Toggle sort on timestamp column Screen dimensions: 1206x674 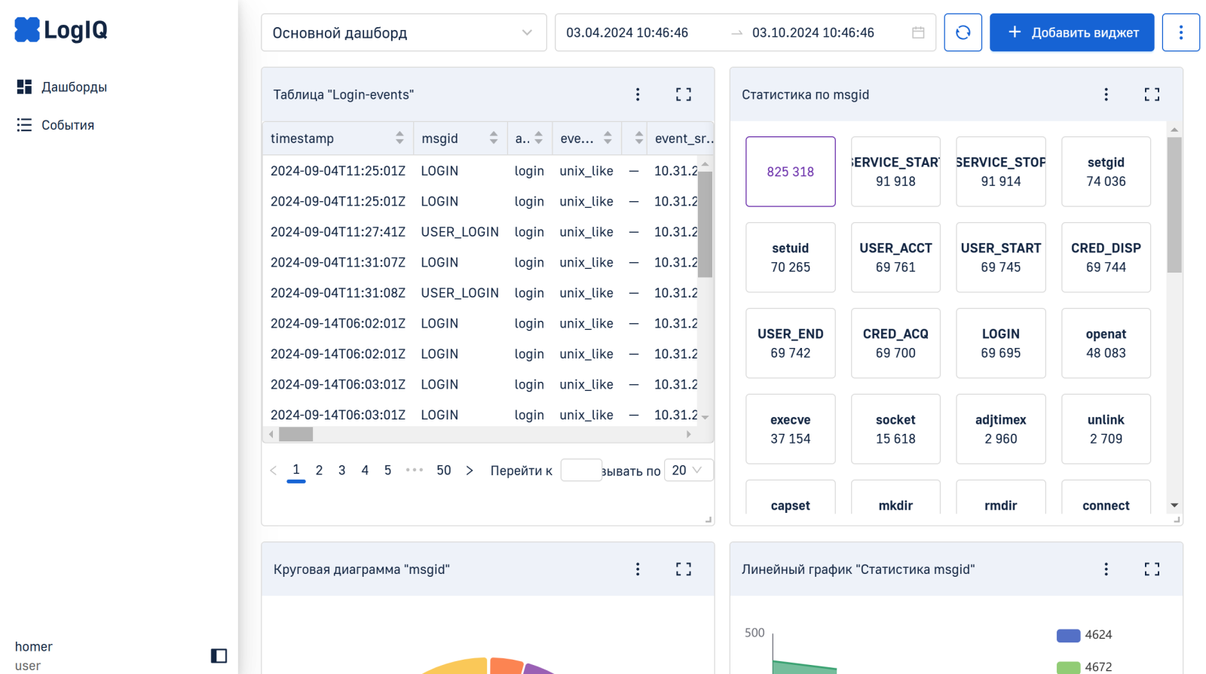point(399,138)
